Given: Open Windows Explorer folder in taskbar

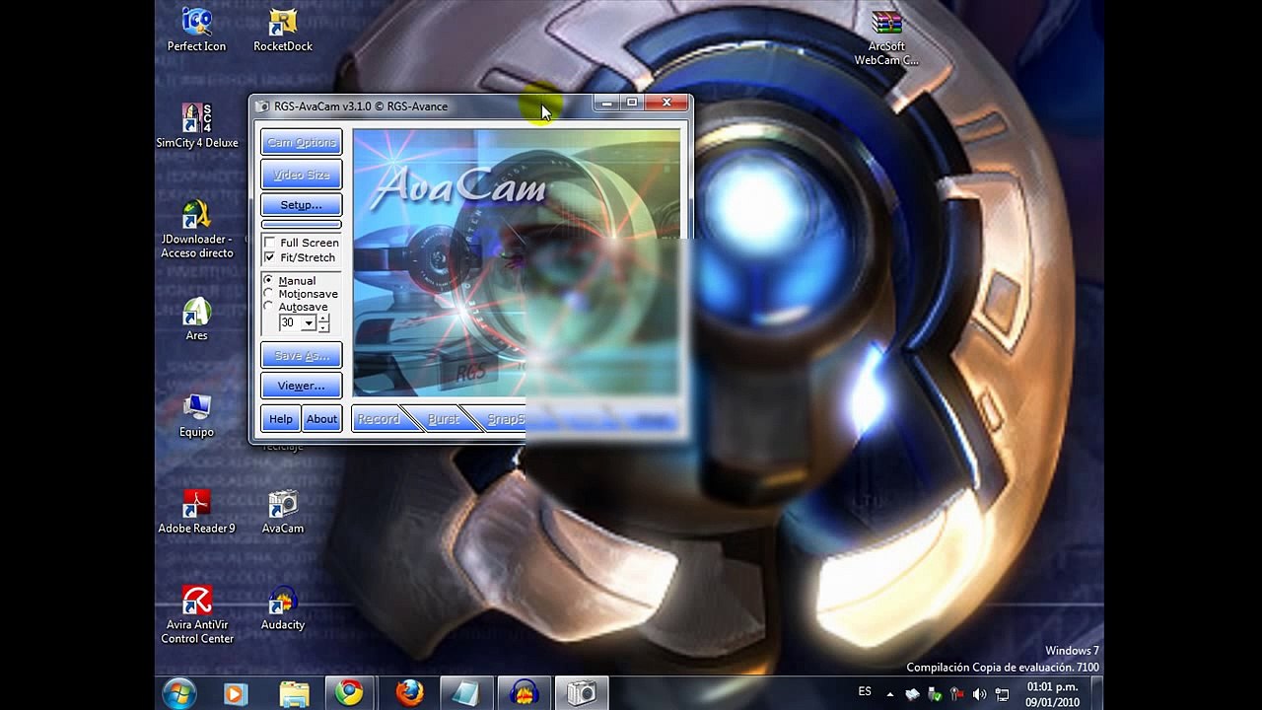Looking at the screenshot, I should click(x=294, y=694).
